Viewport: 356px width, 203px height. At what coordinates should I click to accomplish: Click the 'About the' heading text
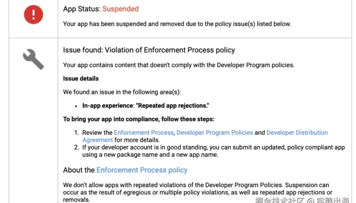tap(79, 170)
